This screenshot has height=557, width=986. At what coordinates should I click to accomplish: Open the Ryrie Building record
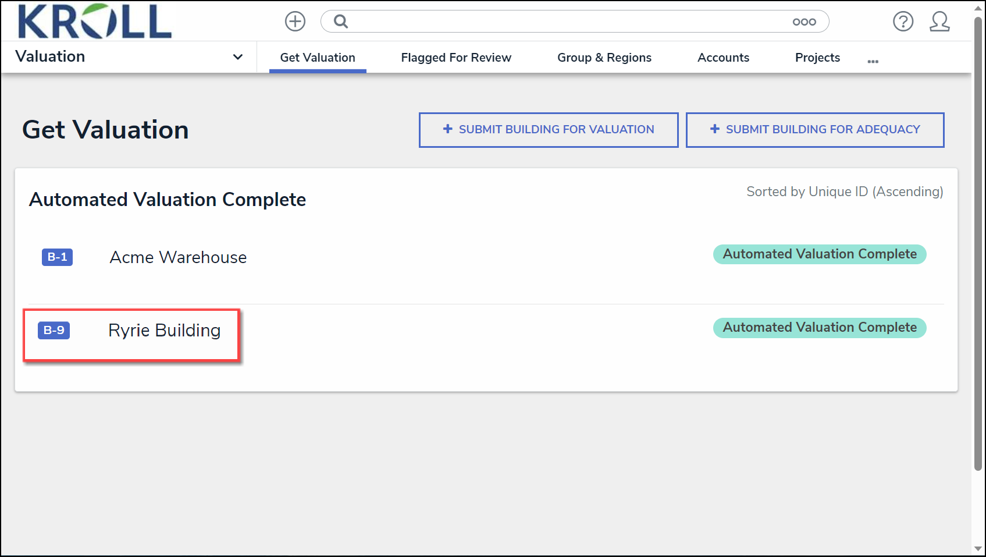(164, 331)
